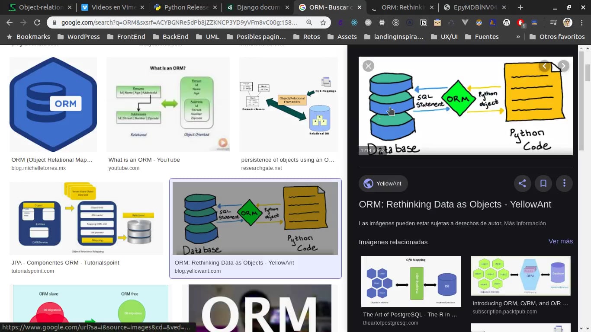Open the blog.michelletorres.mx ORM hexagon thumbnail
This screenshot has width=591, height=332.
tap(53, 104)
